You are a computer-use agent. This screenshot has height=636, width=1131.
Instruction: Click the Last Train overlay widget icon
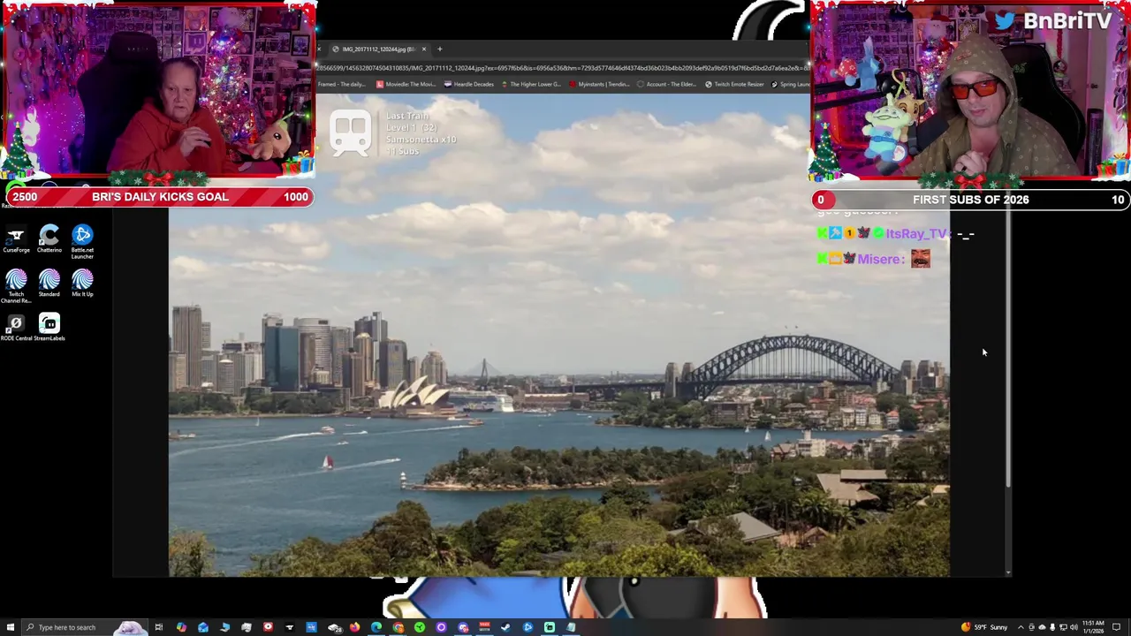click(351, 133)
